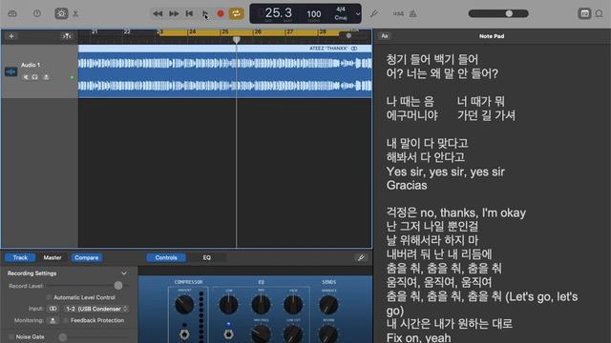Enable Feedback Protection checkbox
This screenshot has height=343, width=611.
click(x=66, y=320)
